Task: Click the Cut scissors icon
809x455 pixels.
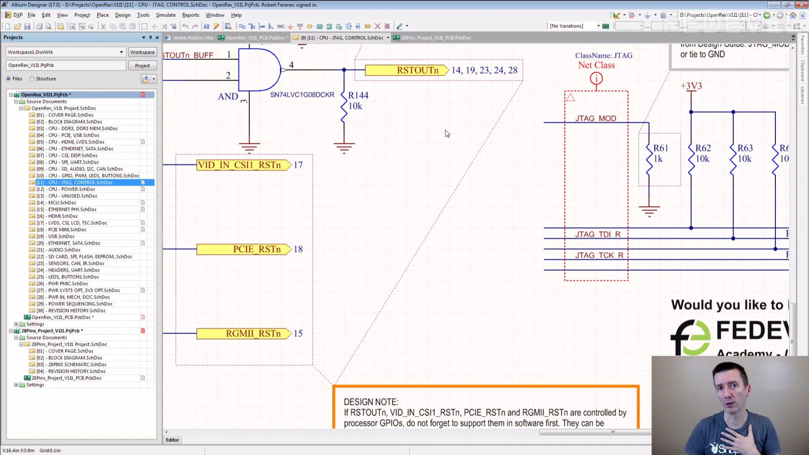Action: (103, 26)
